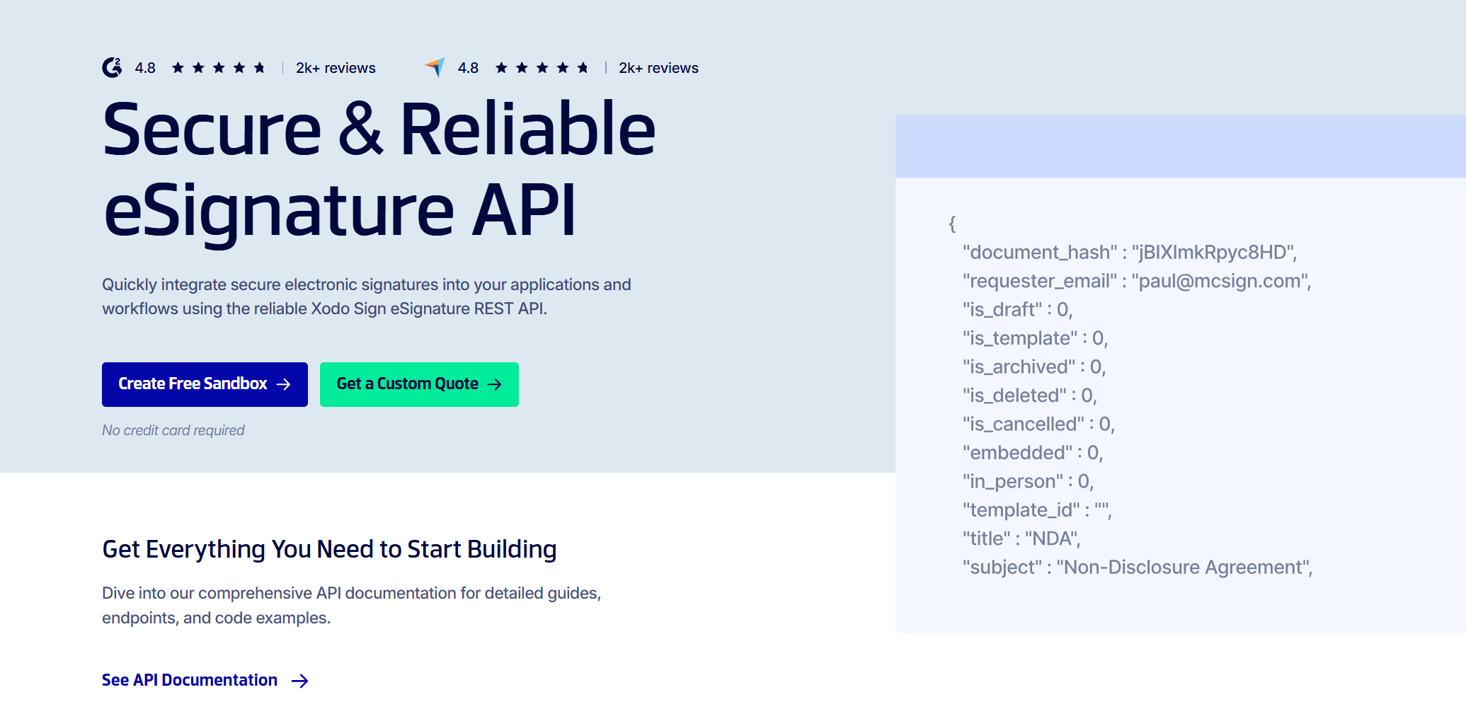Viewport: 1466px width, 714px height.
Task: Click the Capterra '4.8' rating value
Action: tap(468, 68)
